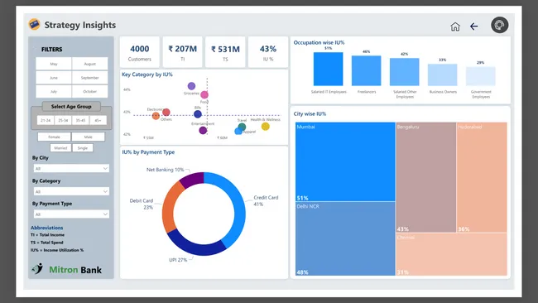This screenshot has width=538, height=303.
Task: Click the back arrow icon
Action: click(473, 26)
